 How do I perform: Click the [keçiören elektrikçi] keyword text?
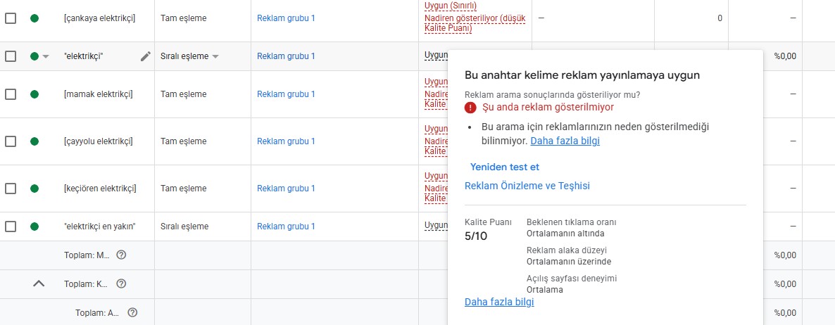coord(100,189)
